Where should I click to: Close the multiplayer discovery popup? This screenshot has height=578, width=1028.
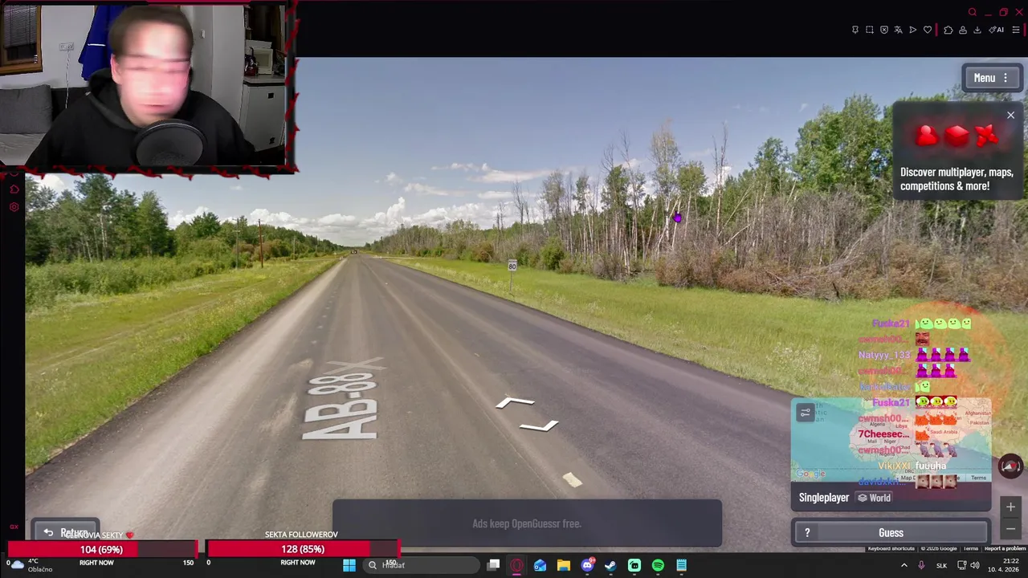[1010, 116]
